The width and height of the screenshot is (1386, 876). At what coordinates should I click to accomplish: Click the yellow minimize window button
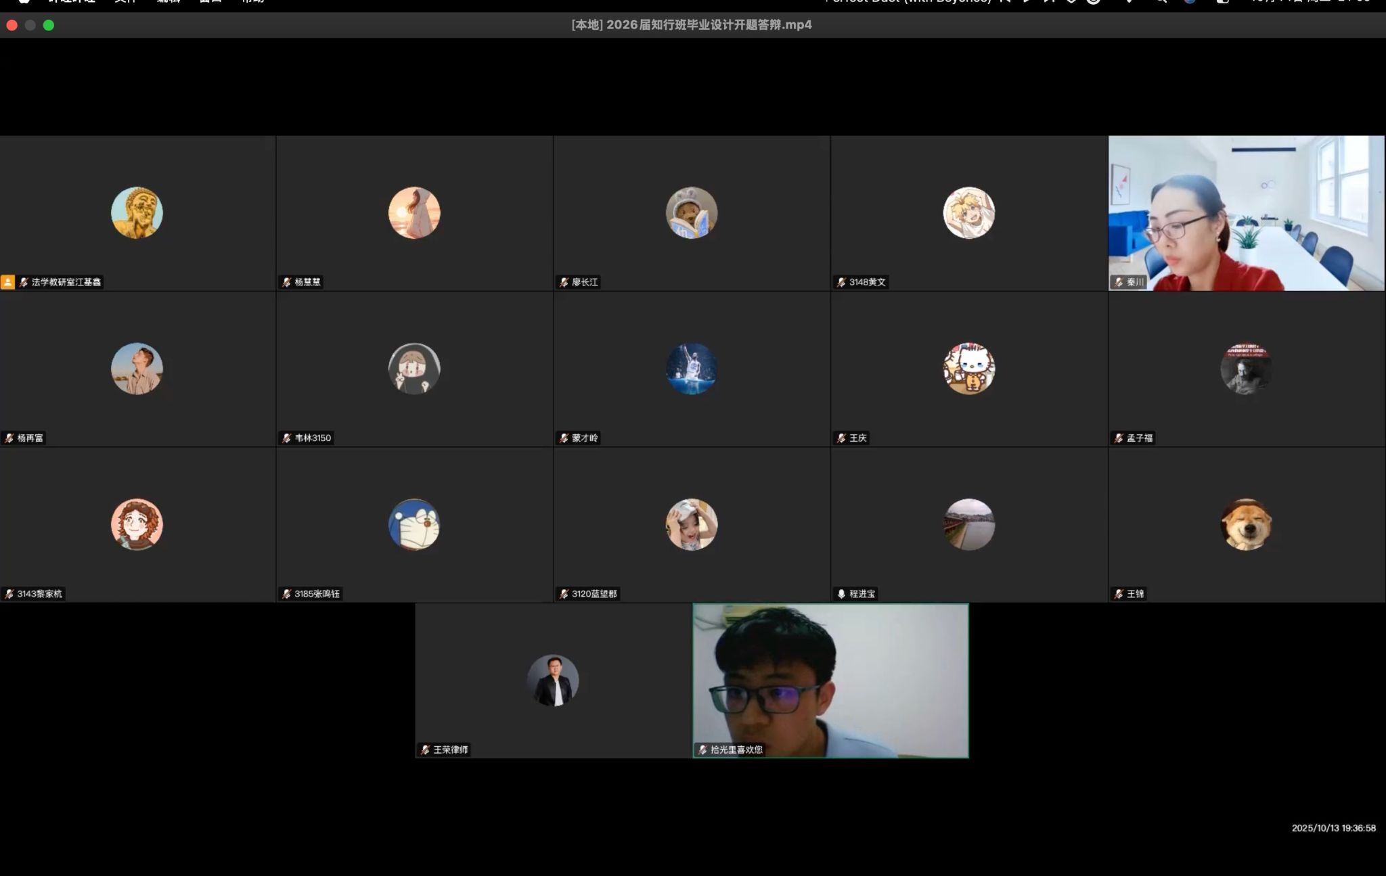pos(30,25)
